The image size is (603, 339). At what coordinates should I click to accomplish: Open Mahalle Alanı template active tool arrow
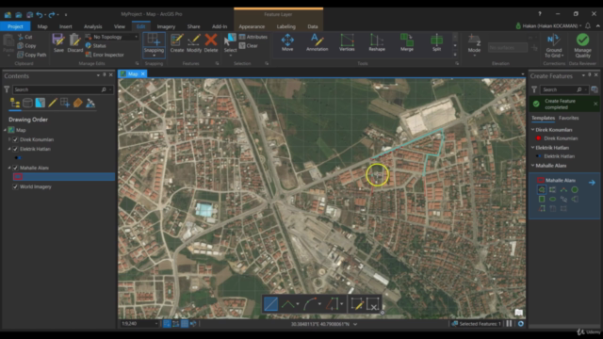pyautogui.click(x=592, y=183)
